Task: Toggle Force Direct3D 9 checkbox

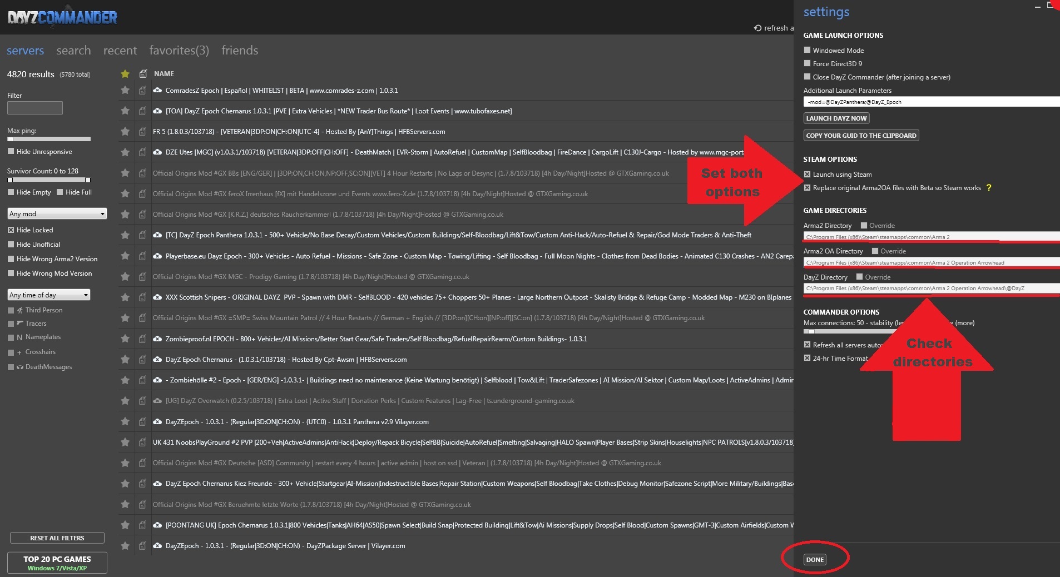Action: coord(807,63)
